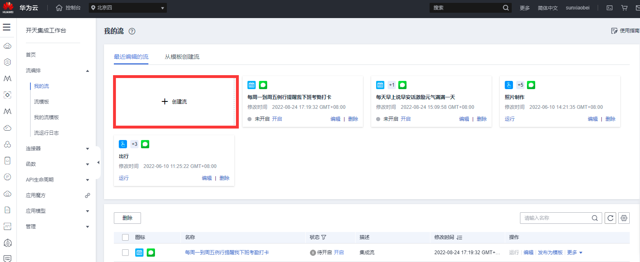Switch to the 最近编辑的流 tab
The height and width of the screenshot is (262, 640).
(131, 57)
